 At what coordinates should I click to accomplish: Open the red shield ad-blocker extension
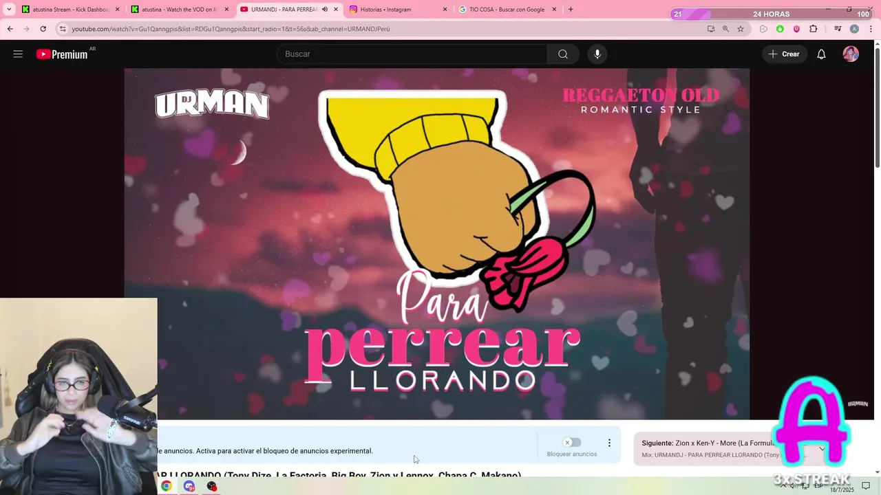click(x=796, y=29)
